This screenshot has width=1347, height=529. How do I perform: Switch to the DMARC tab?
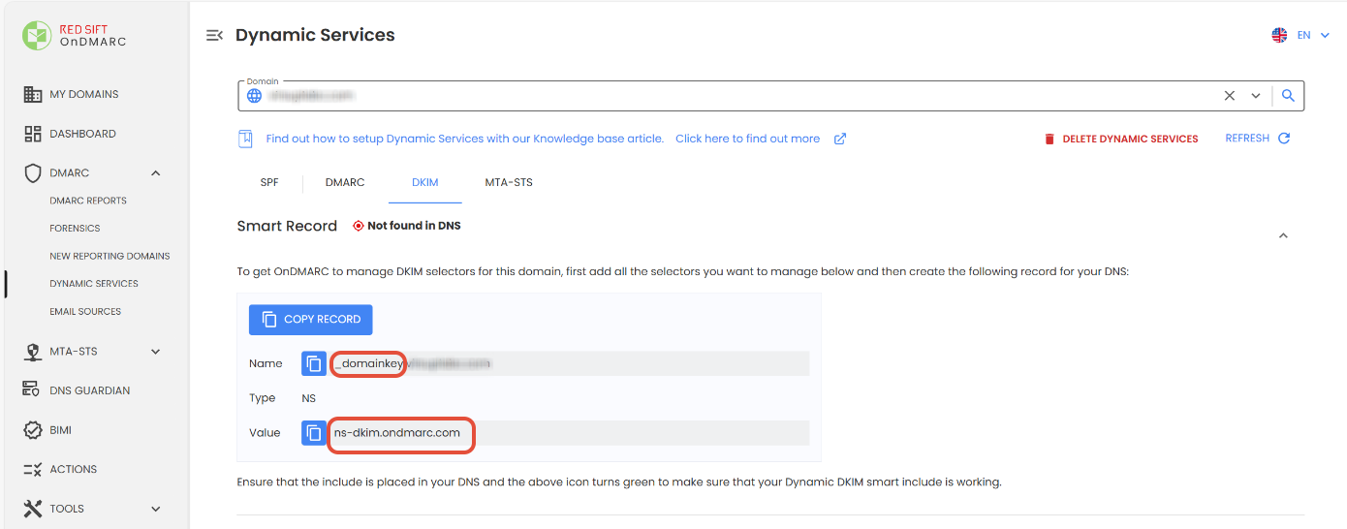345,182
